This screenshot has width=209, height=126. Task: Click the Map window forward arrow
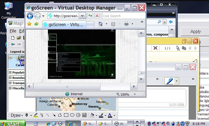[19, 44]
